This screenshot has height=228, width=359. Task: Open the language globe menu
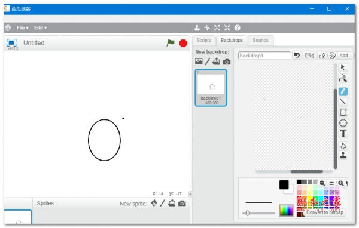8,28
